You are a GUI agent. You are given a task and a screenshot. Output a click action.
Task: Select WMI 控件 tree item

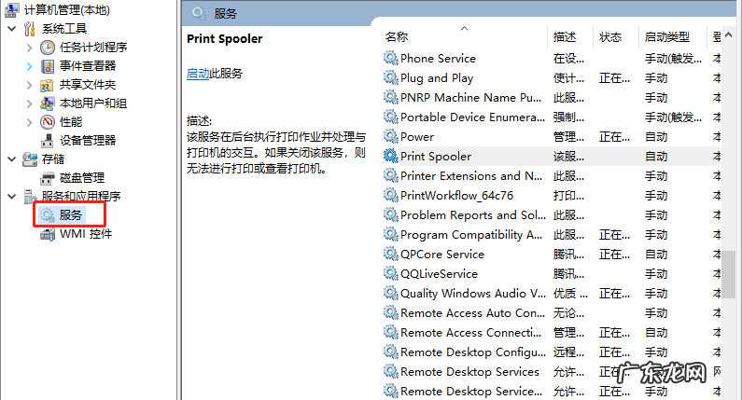click(86, 234)
